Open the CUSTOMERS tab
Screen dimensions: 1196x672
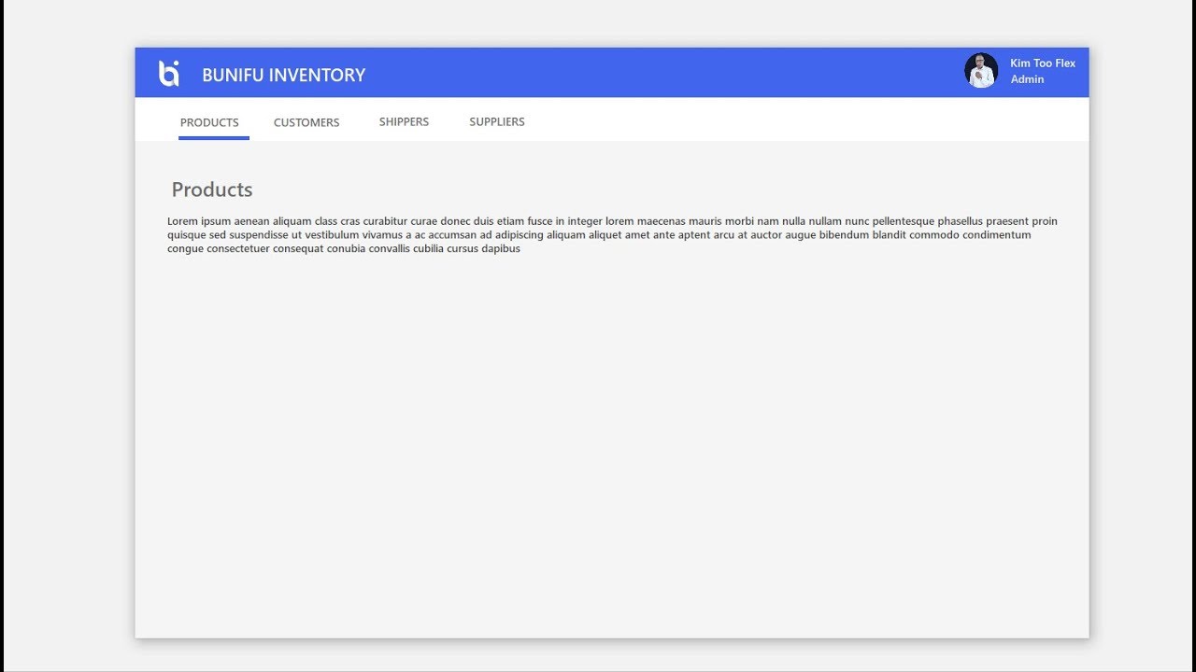click(306, 122)
